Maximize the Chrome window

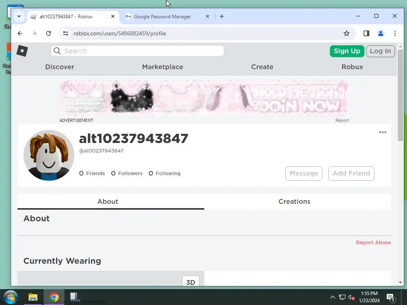[376, 16]
